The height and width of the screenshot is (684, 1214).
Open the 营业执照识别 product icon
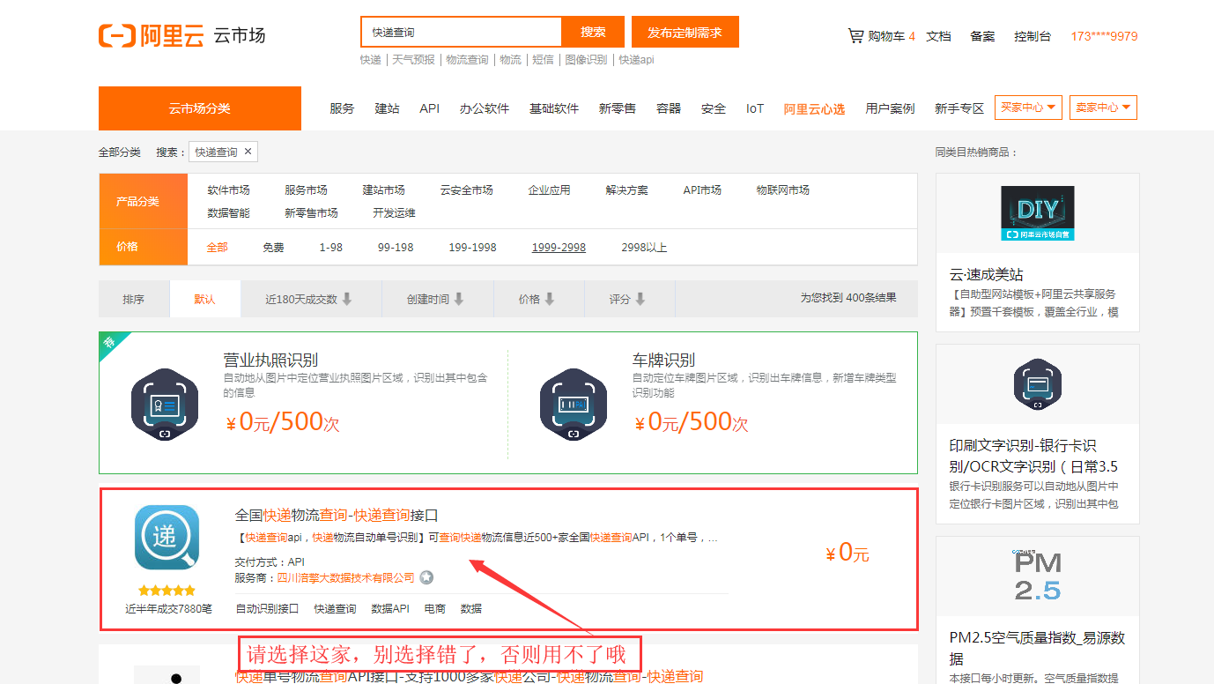pyautogui.click(x=165, y=405)
